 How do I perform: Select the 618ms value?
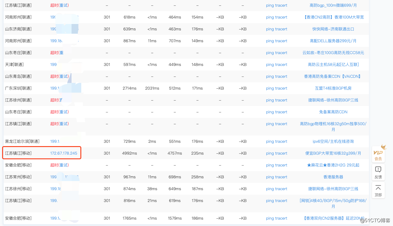[129, 17]
